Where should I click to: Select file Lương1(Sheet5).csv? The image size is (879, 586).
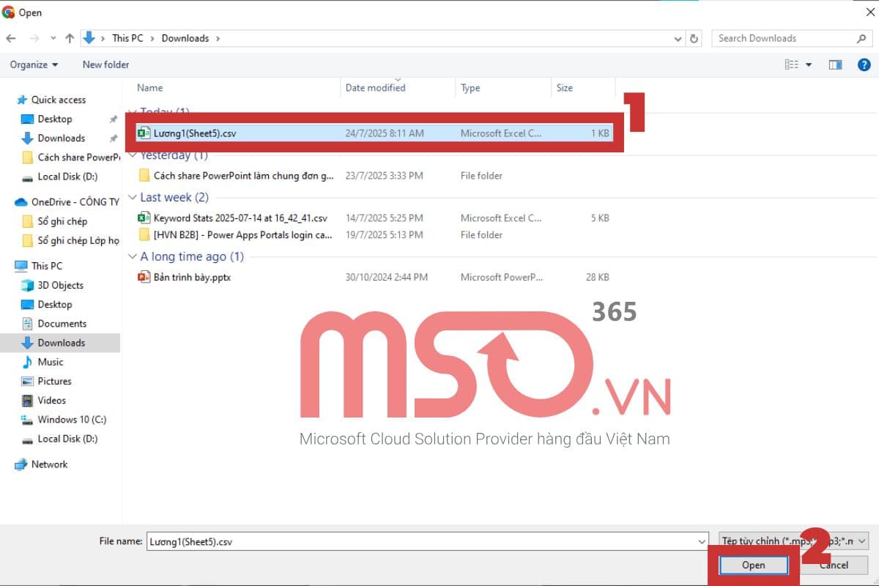pos(374,133)
